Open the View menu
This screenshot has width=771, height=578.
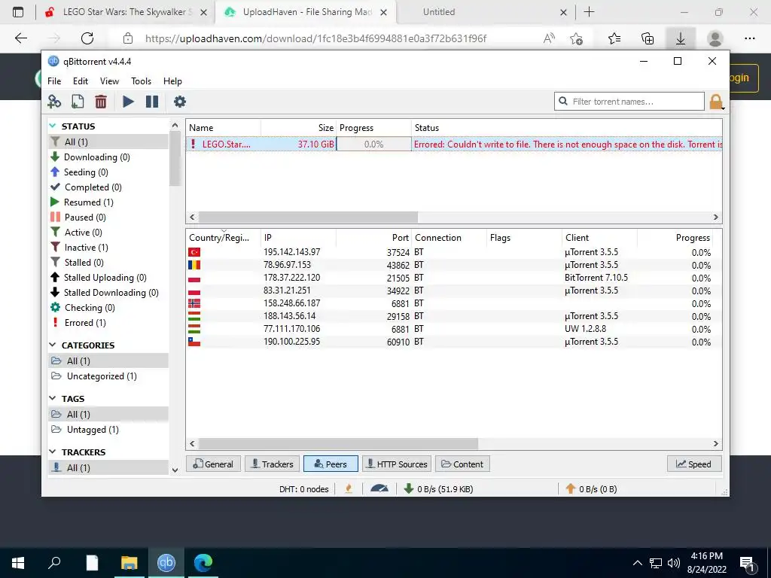click(109, 81)
